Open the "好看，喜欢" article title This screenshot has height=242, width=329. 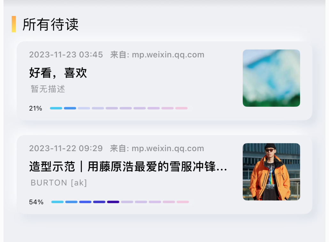click(x=58, y=73)
